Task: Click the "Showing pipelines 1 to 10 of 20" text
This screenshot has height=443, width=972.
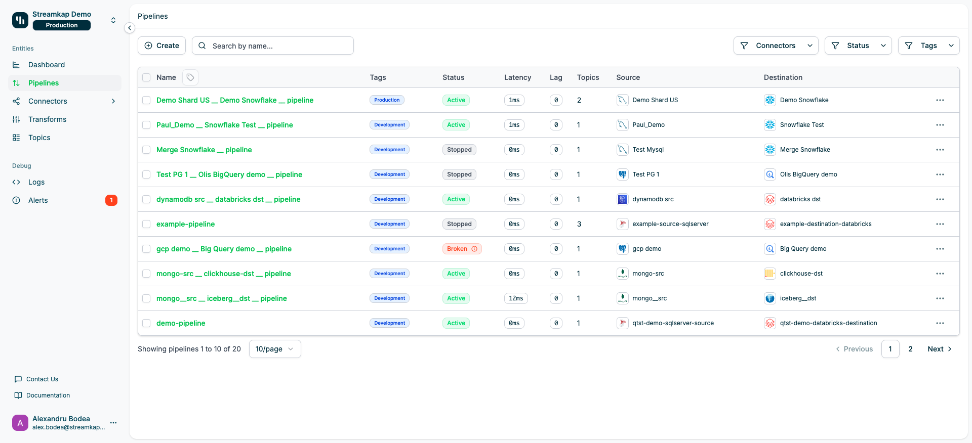Action: coord(189,349)
